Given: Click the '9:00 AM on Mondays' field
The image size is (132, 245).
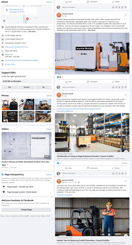Looking at the screenshot, I should coord(27,81).
